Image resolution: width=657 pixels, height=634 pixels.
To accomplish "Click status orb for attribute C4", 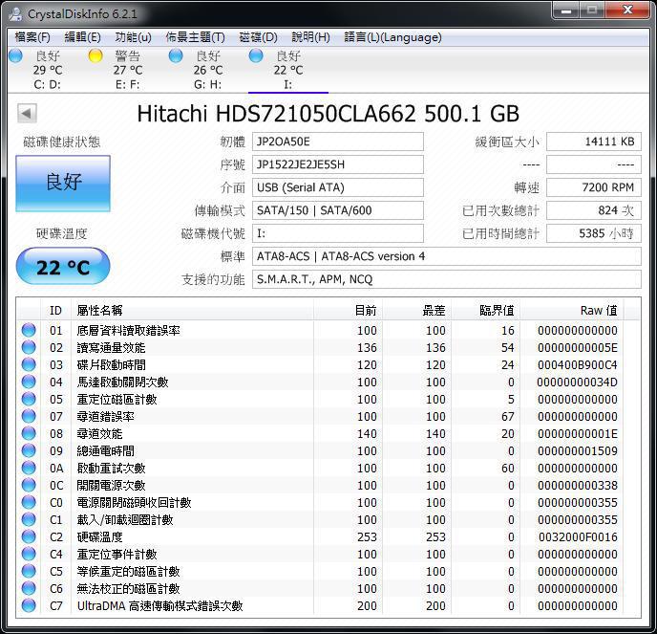I will point(29,554).
